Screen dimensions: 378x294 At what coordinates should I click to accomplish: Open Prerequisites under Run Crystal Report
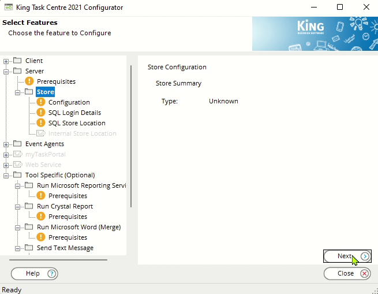coord(68,217)
